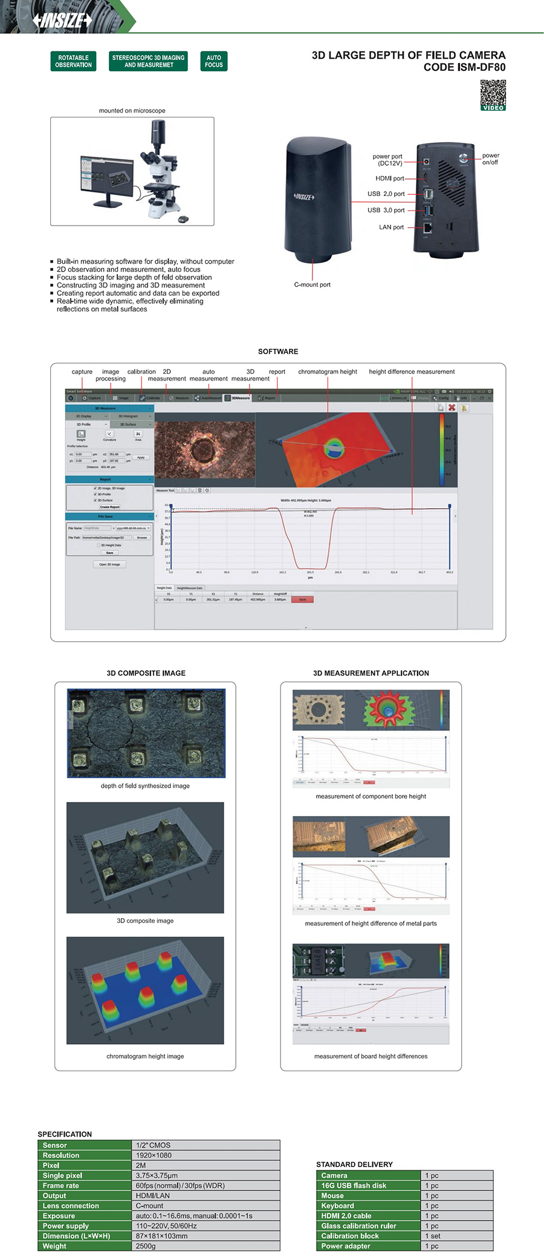Image resolution: width=544 pixels, height=1260 pixels.
Task: Click the Open 3D Image button
Action: tap(109, 564)
